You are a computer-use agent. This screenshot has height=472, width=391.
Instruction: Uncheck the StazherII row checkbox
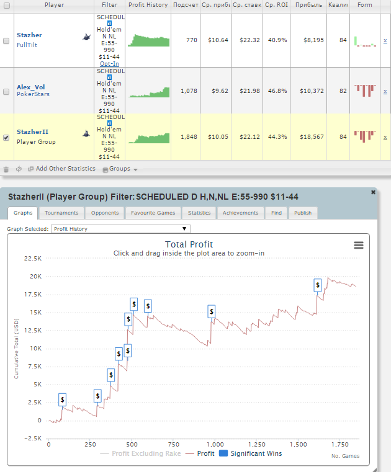(6, 138)
